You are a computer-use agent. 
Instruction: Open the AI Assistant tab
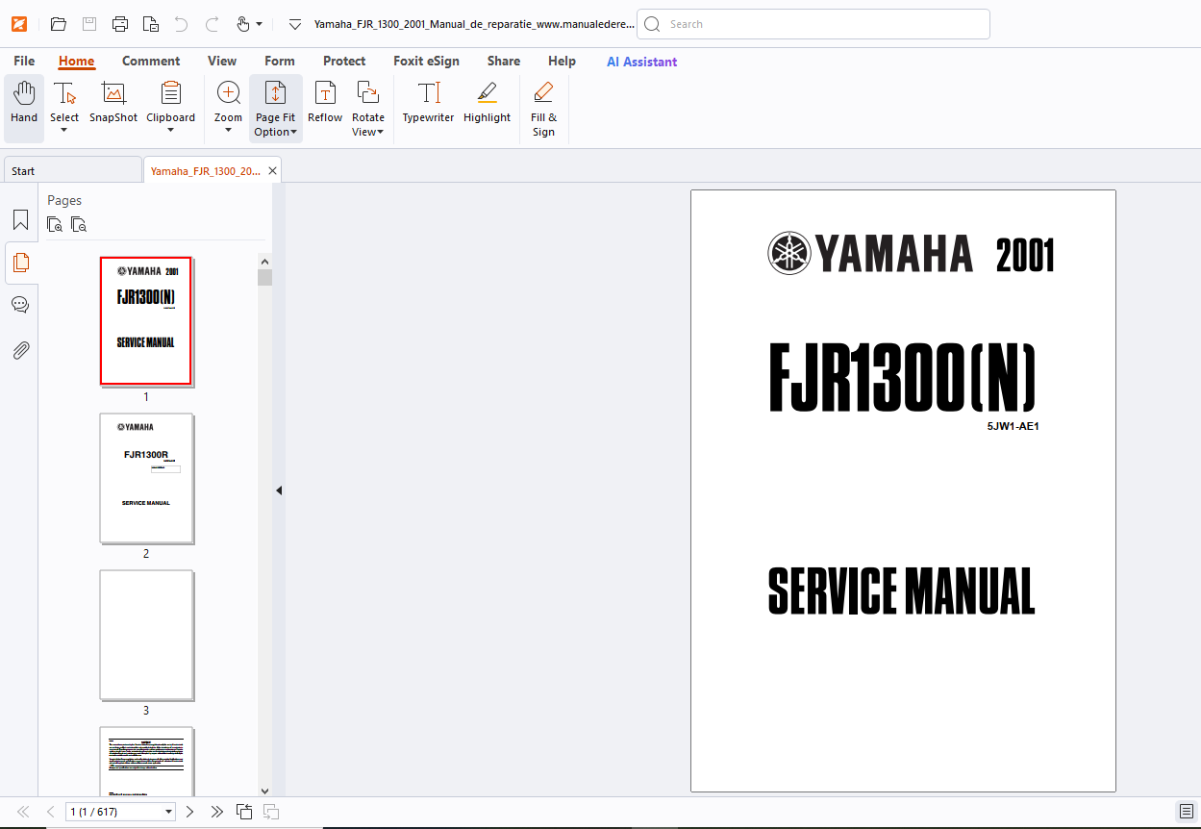coord(641,62)
